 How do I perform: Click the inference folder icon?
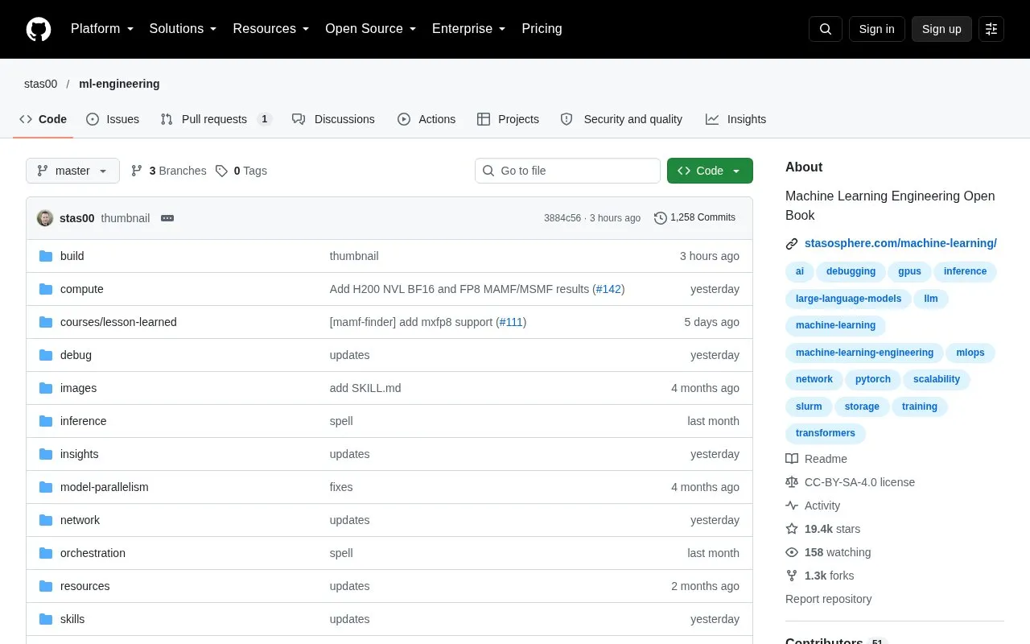point(46,421)
